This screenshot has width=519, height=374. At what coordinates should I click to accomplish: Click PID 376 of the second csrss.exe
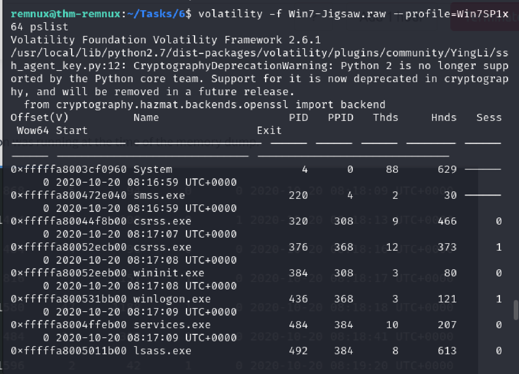point(298,247)
